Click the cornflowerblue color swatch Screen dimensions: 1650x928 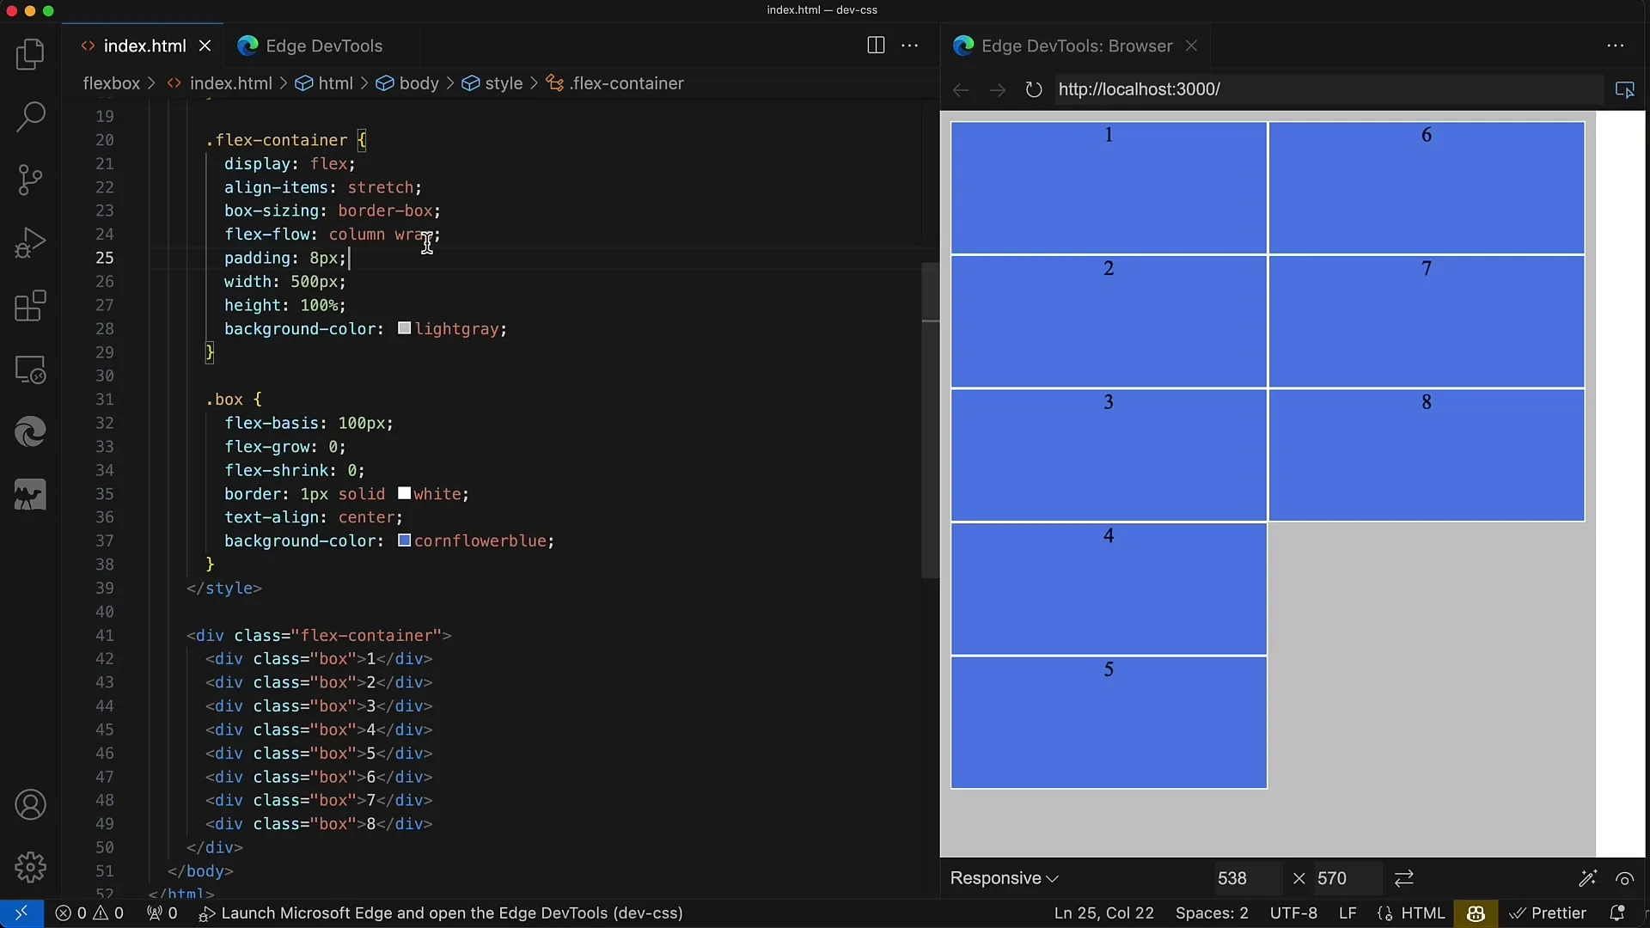(x=404, y=541)
